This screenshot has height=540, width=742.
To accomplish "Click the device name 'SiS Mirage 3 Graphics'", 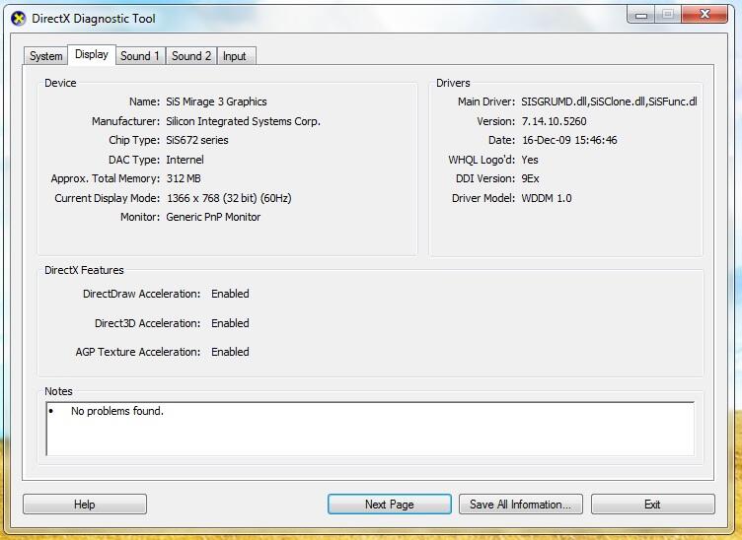I will pyautogui.click(x=216, y=101).
